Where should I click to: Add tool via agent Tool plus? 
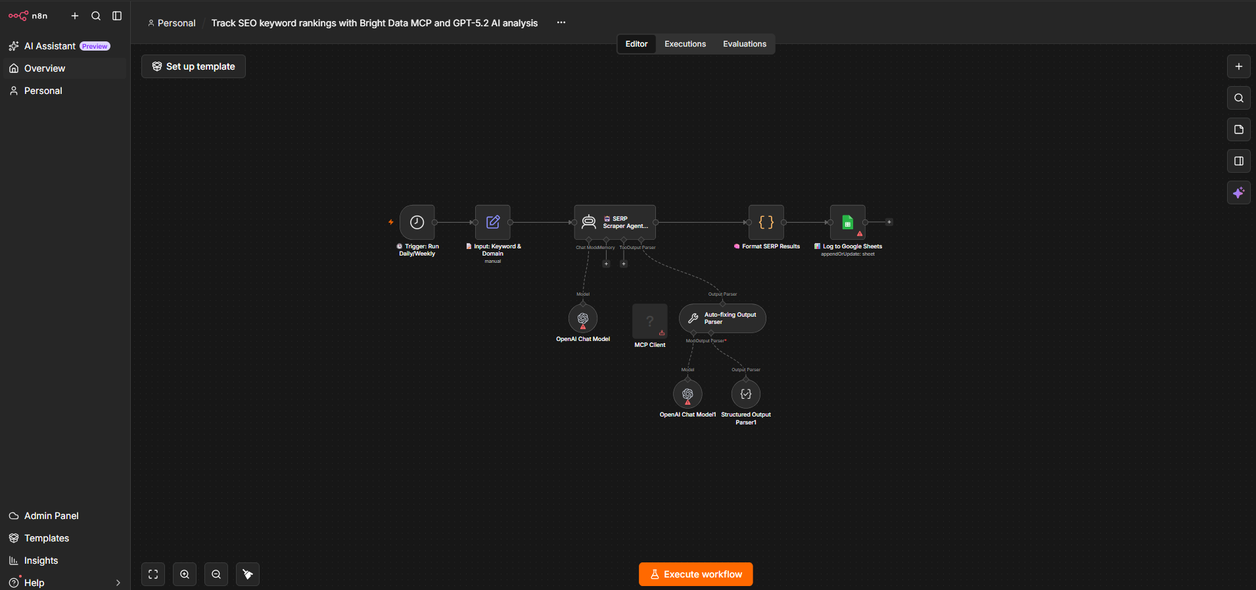(x=624, y=263)
